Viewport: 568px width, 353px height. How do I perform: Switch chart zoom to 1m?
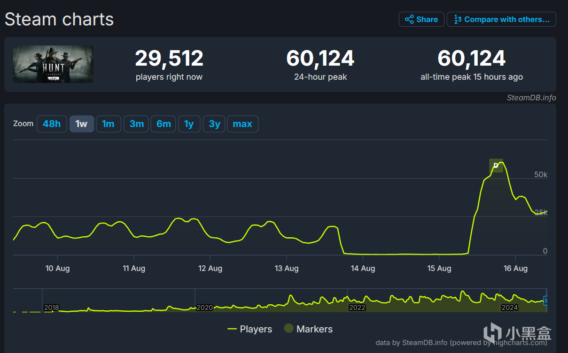[109, 124]
